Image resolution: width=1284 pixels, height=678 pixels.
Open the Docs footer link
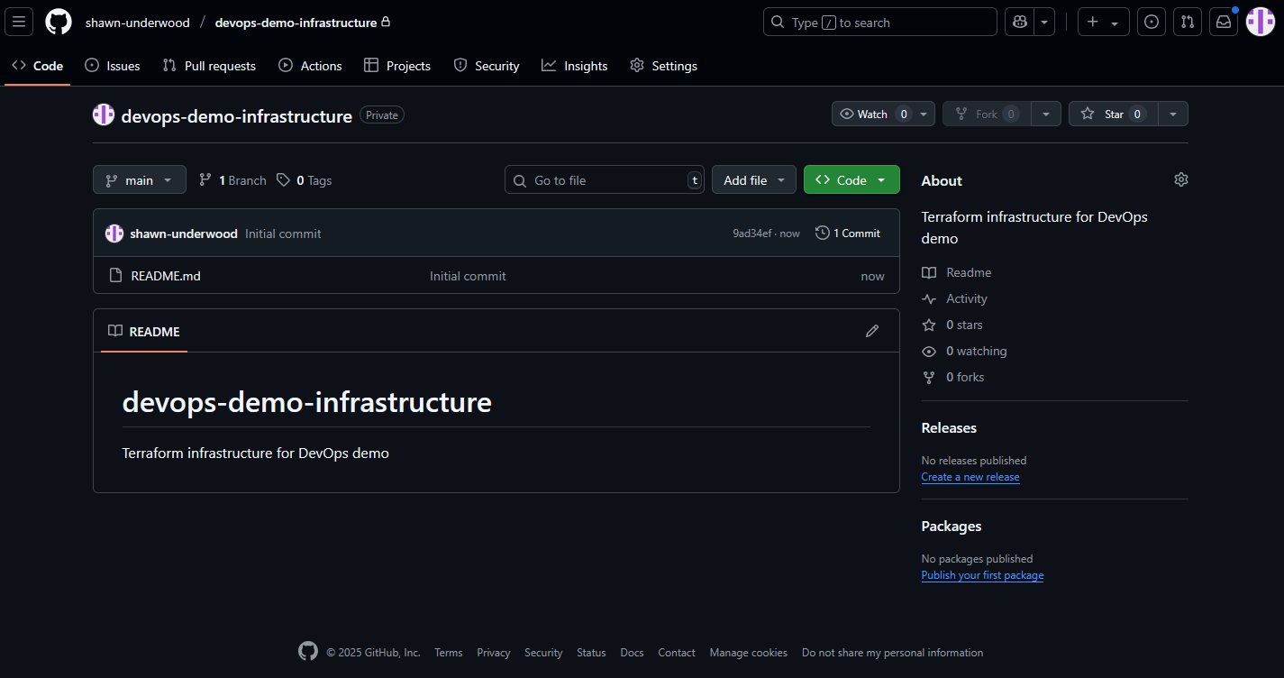tap(632, 653)
